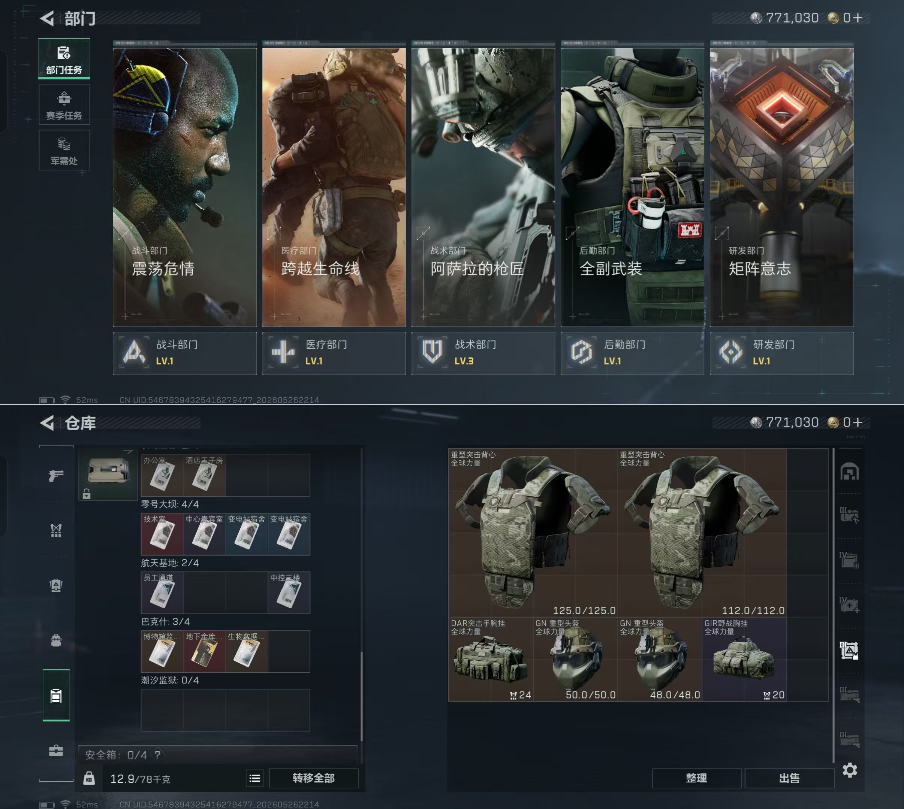This screenshot has width=904, height=809.
Task: Click the silver coin icon on 部门 screen
Action: (x=756, y=18)
